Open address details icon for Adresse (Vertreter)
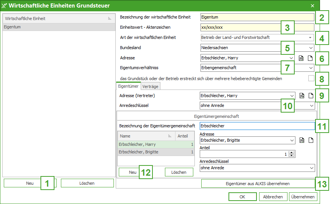 click(x=302, y=96)
